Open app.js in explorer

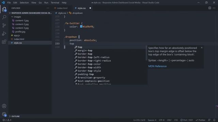pyautogui.click(x=17, y=35)
